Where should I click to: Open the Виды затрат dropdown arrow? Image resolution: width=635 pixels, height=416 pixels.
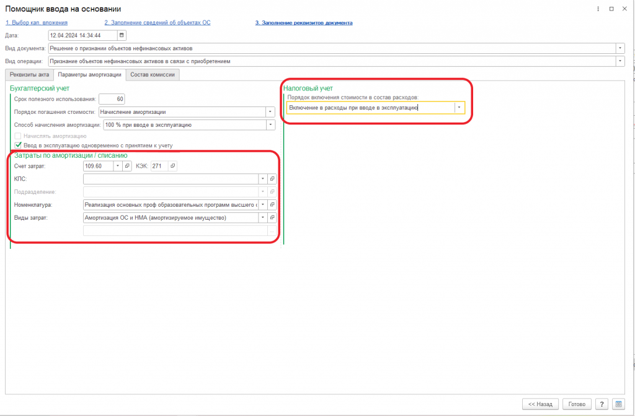[263, 217]
